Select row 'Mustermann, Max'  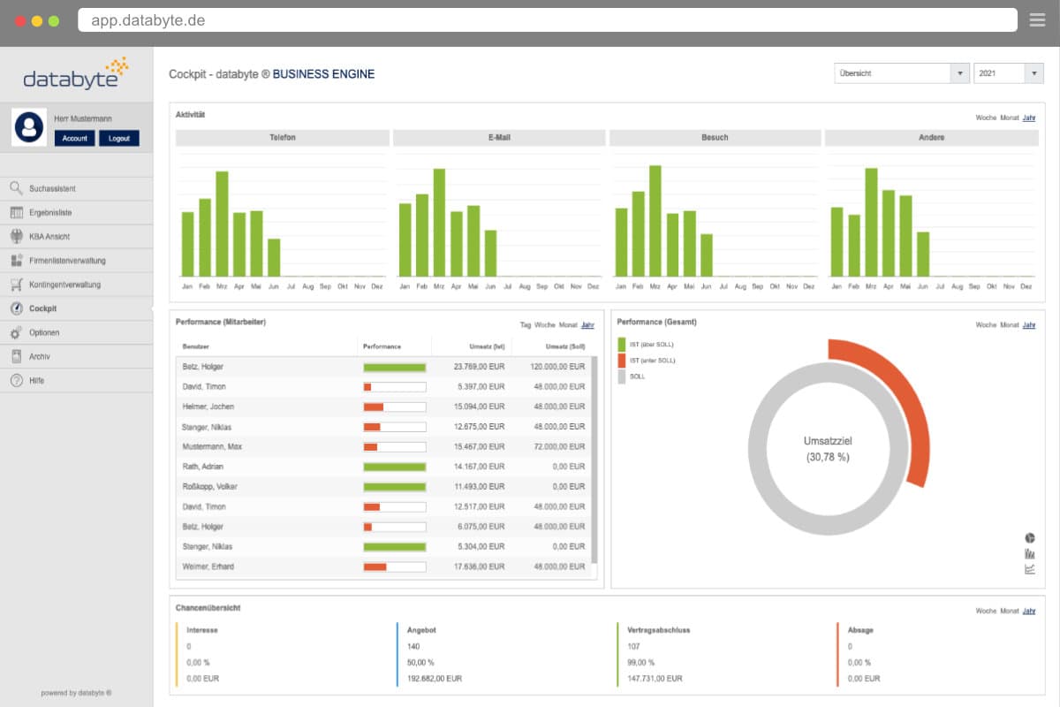coord(384,446)
